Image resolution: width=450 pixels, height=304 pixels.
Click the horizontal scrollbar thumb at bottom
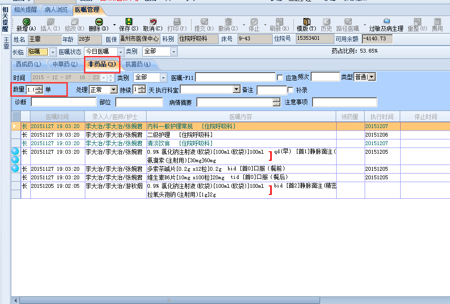pos(170,300)
